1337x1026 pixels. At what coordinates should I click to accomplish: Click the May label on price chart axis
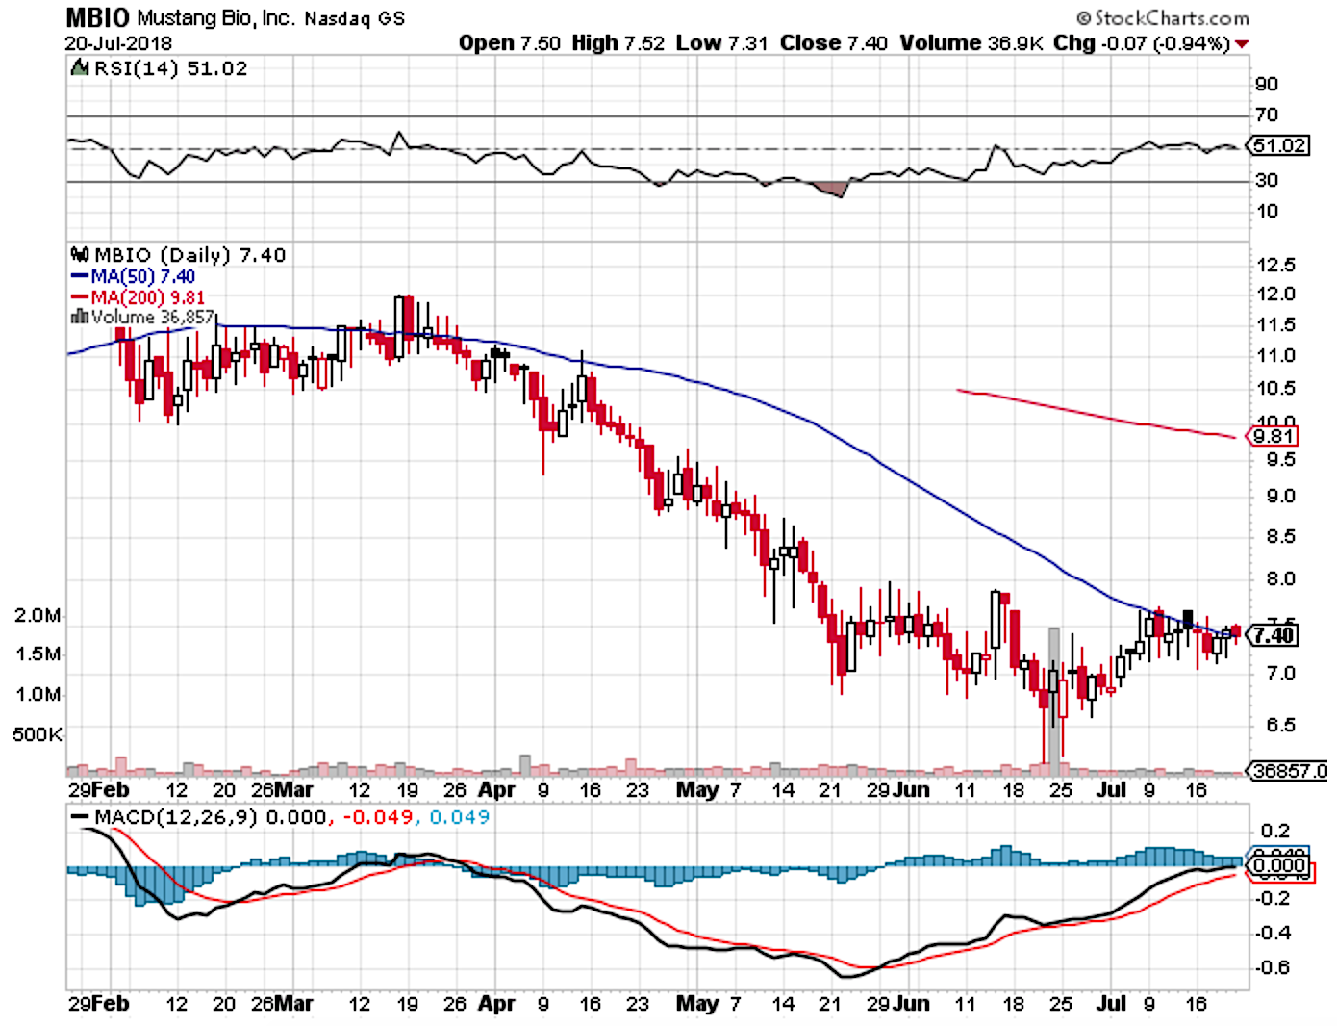pos(697,790)
